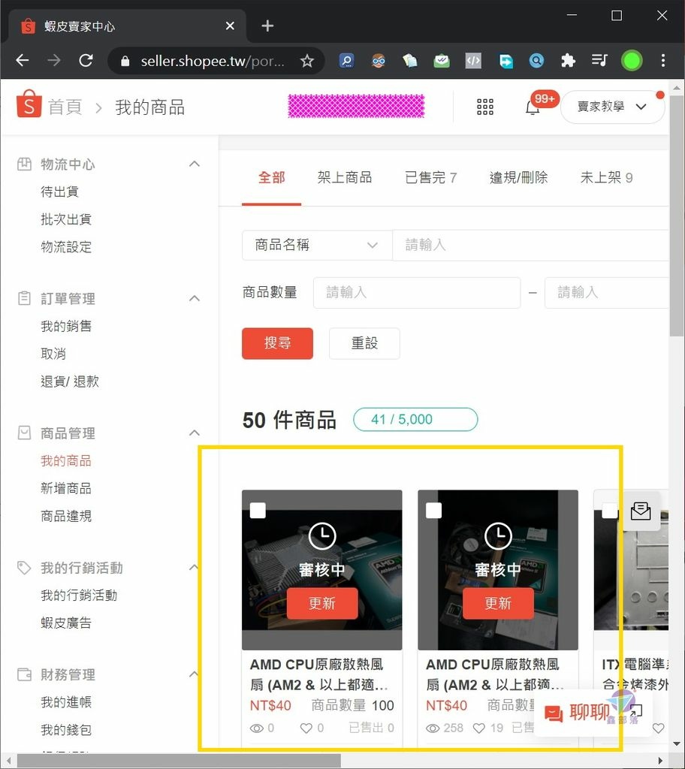Open the 商品名稱 search type dropdown
685x769 pixels.
click(317, 245)
